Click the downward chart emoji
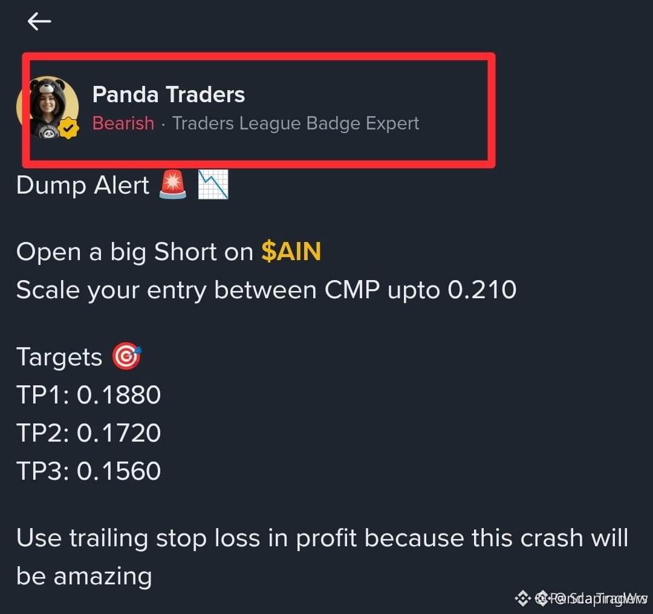 click(213, 185)
